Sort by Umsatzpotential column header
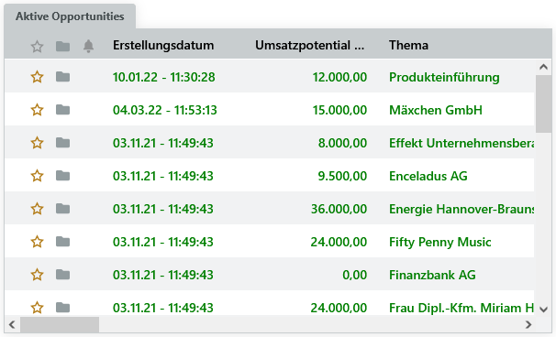Screen dimensions: 556x337 309,45
